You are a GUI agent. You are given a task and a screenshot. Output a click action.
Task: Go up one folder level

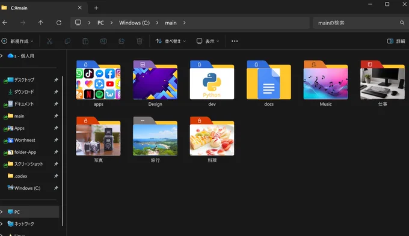coord(41,23)
